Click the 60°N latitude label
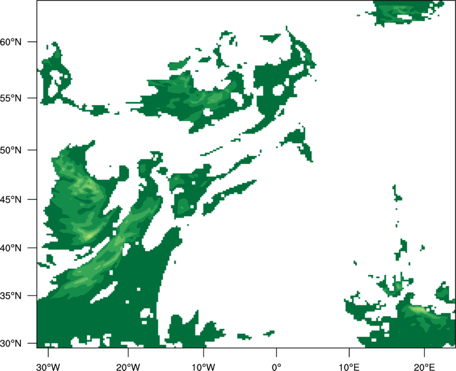Image resolution: width=456 pixels, height=371 pixels. pos(11,42)
